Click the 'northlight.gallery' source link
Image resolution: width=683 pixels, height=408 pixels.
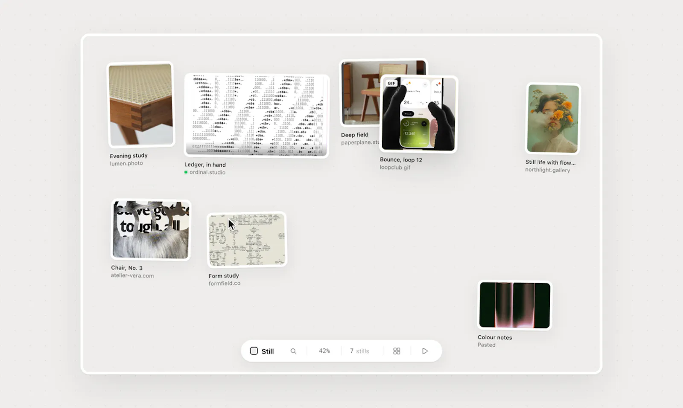click(548, 170)
